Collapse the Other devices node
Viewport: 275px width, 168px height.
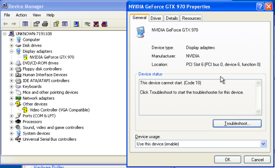click(x=11, y=104)
